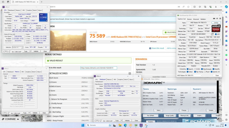Click the Close button in GPU-Z
The height and width of the screenshot is (128, 229).
tap(217, 75)
